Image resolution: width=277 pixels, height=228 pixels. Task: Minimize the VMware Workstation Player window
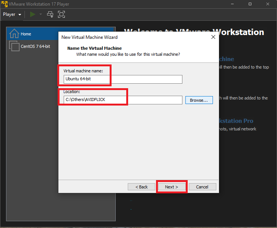(233, 4)
